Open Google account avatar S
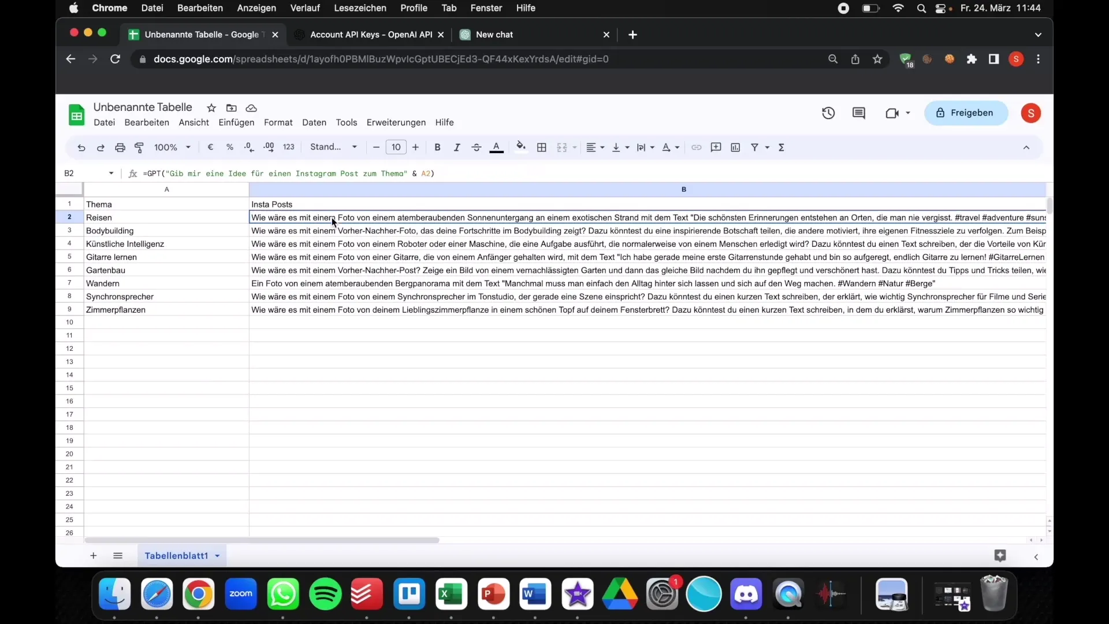Viewport: 1109px width, 624px height. [x=1031, y=113]
